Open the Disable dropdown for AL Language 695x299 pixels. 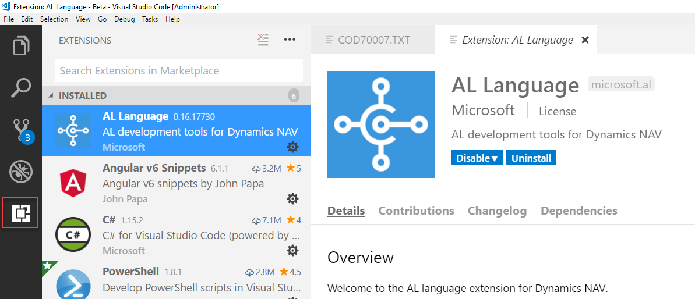coord(477,158)
